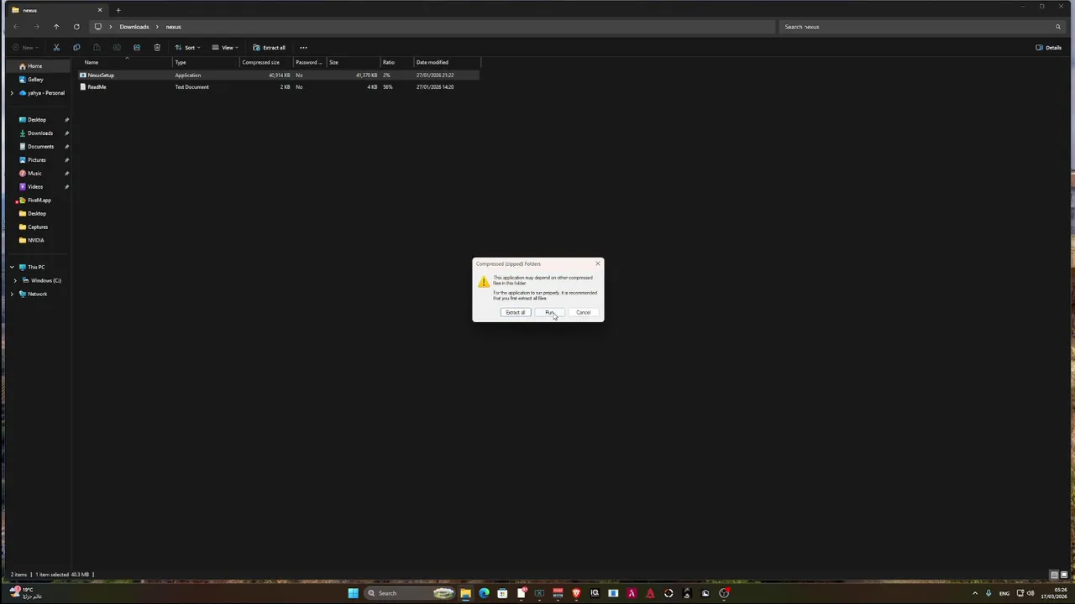
Task: Go to Documents in the sidebar
Action: coord(40,146)
